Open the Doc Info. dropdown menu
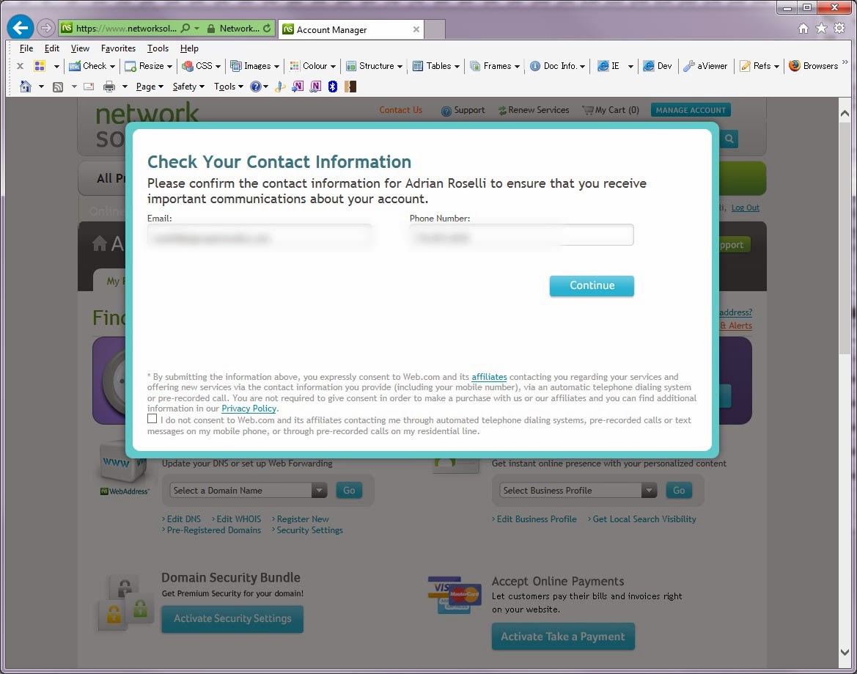857x674 pixels. (557, 65)
